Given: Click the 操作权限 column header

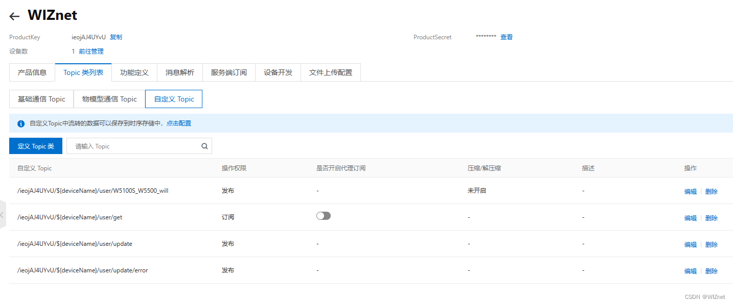Looking at the screenshot, I should [x=234, y=168].
